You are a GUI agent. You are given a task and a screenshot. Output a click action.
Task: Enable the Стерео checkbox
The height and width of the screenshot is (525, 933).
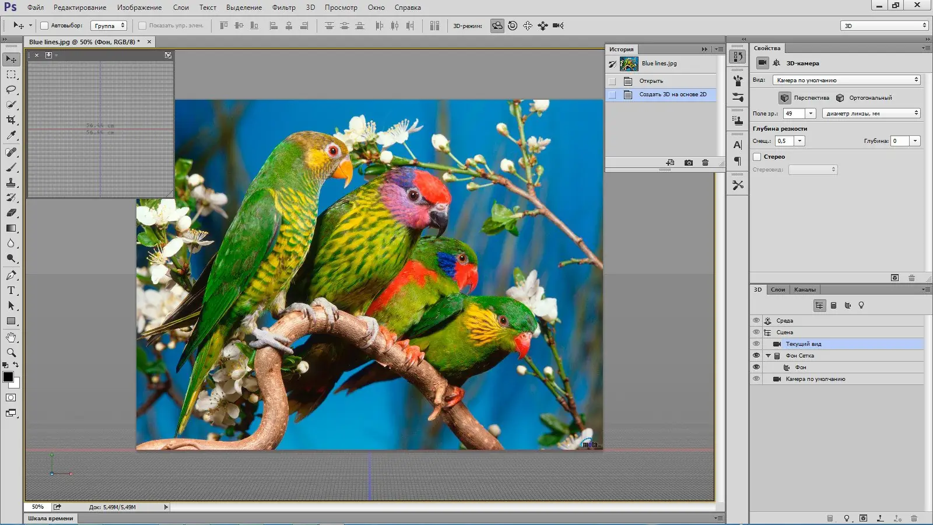pos(757,157)
